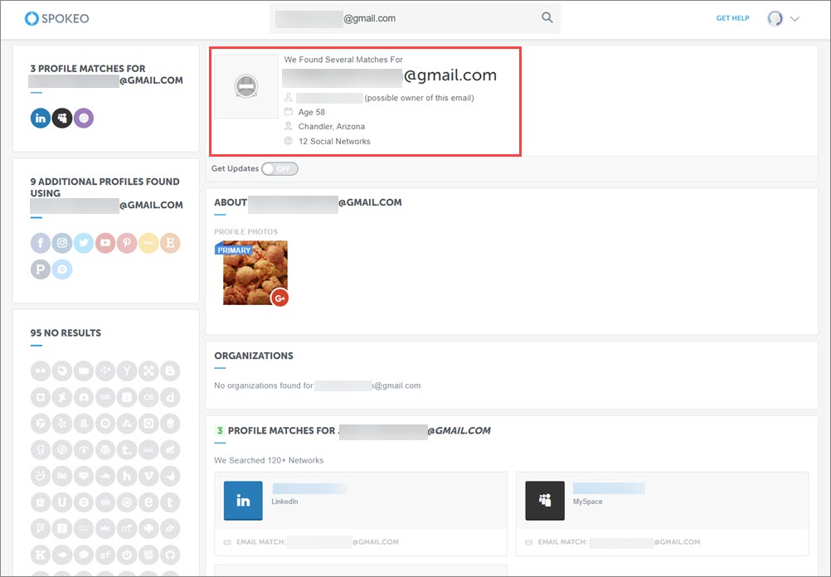Select the Pinterest icon under additional profiles
Screen dimensions: 831x577
[127, 243]
